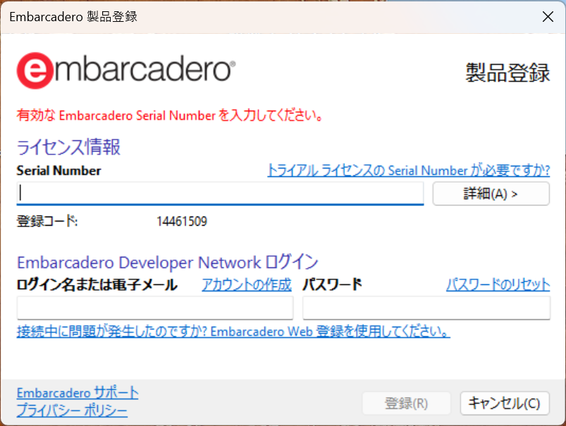Click into the パスワード input field
Screen dimensions: 566x426
426,308
